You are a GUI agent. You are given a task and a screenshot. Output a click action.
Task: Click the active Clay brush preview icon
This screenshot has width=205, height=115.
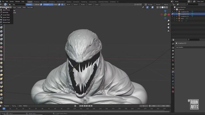click(5, 4)
